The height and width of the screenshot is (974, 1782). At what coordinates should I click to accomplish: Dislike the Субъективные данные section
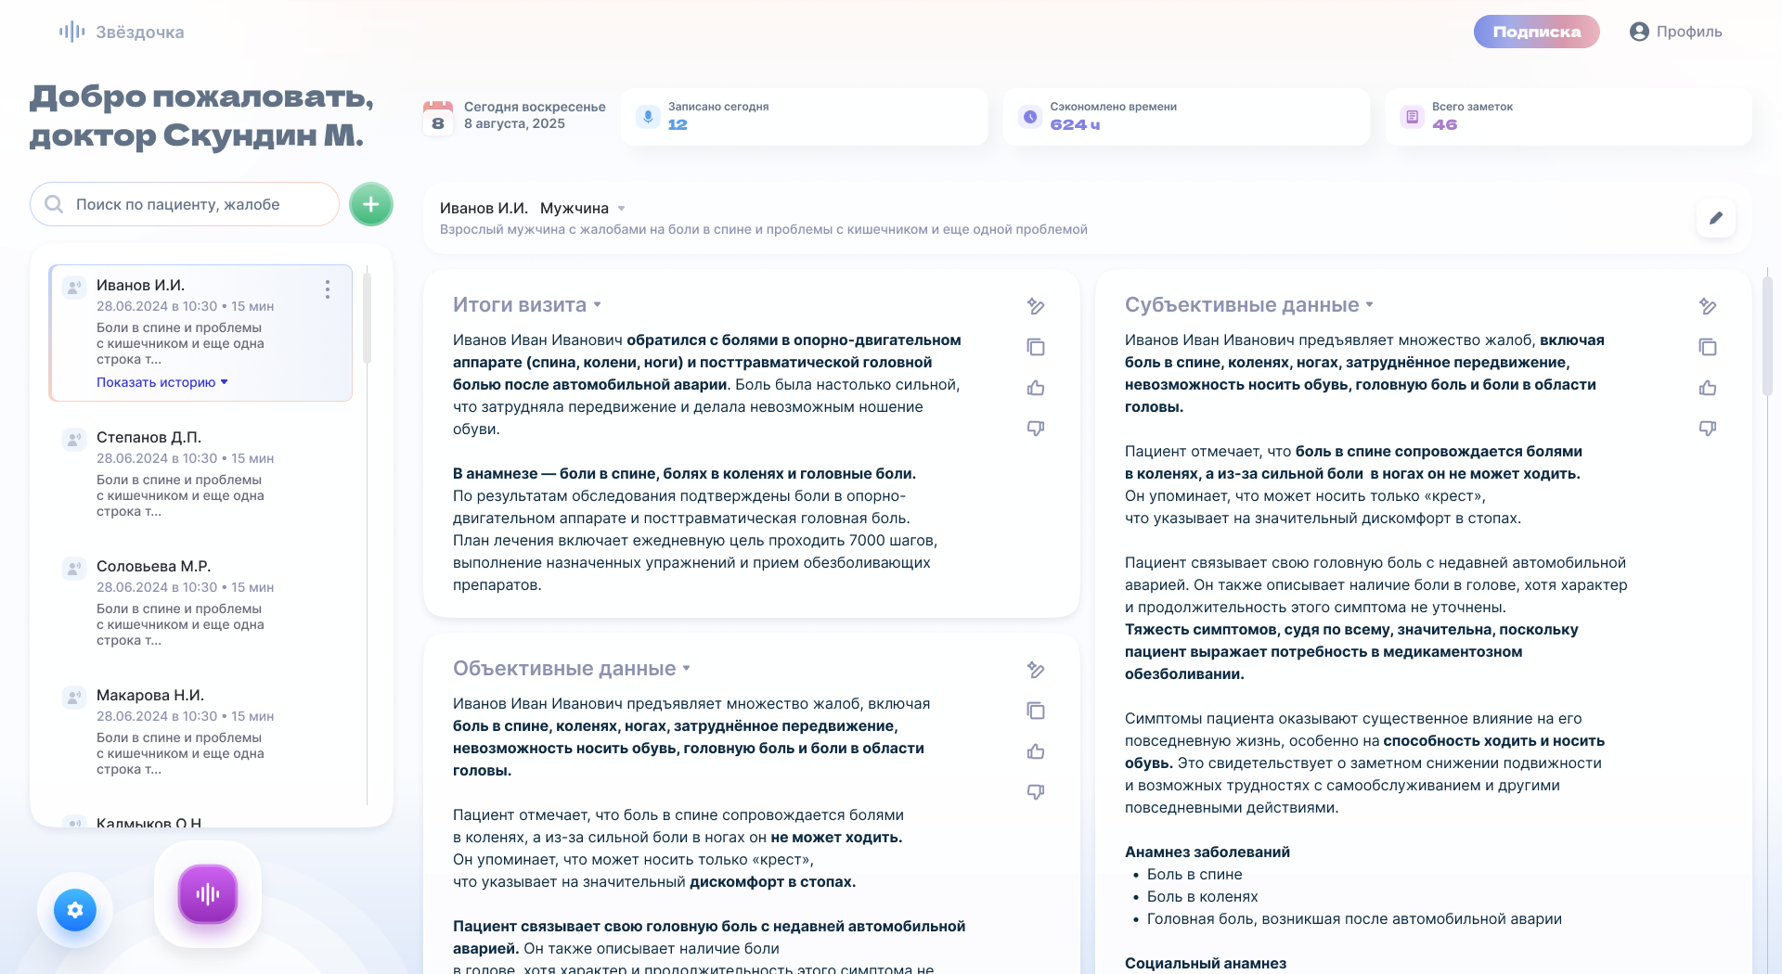[1708, 428]
